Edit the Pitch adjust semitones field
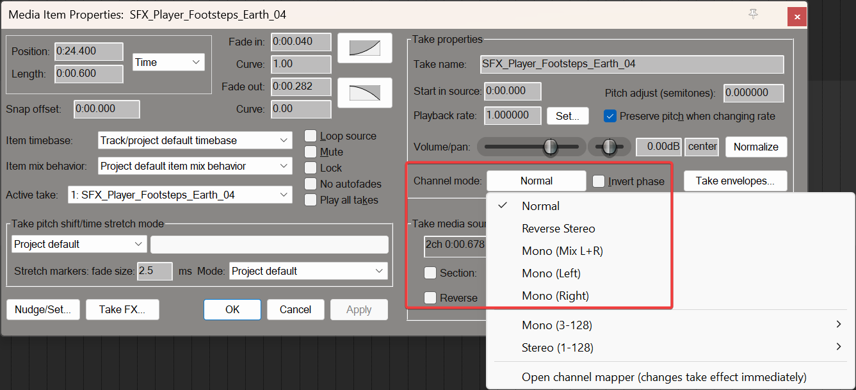The image size is (856, 390). click(754, 93)
